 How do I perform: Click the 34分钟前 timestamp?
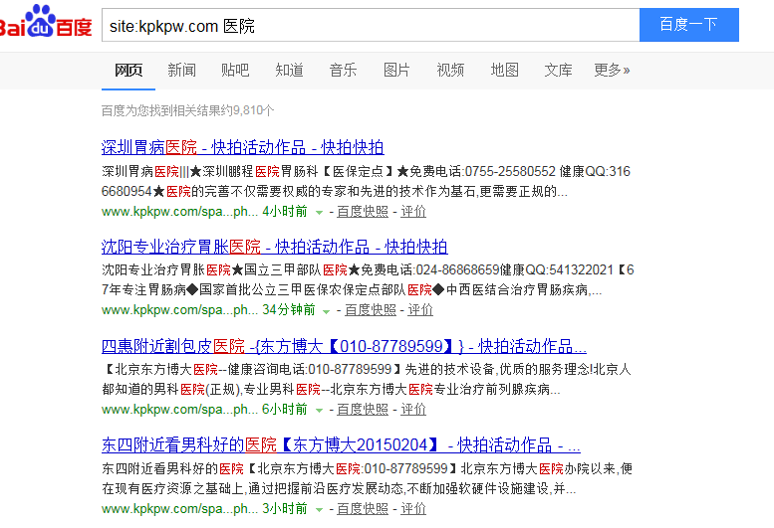[288, 310]
